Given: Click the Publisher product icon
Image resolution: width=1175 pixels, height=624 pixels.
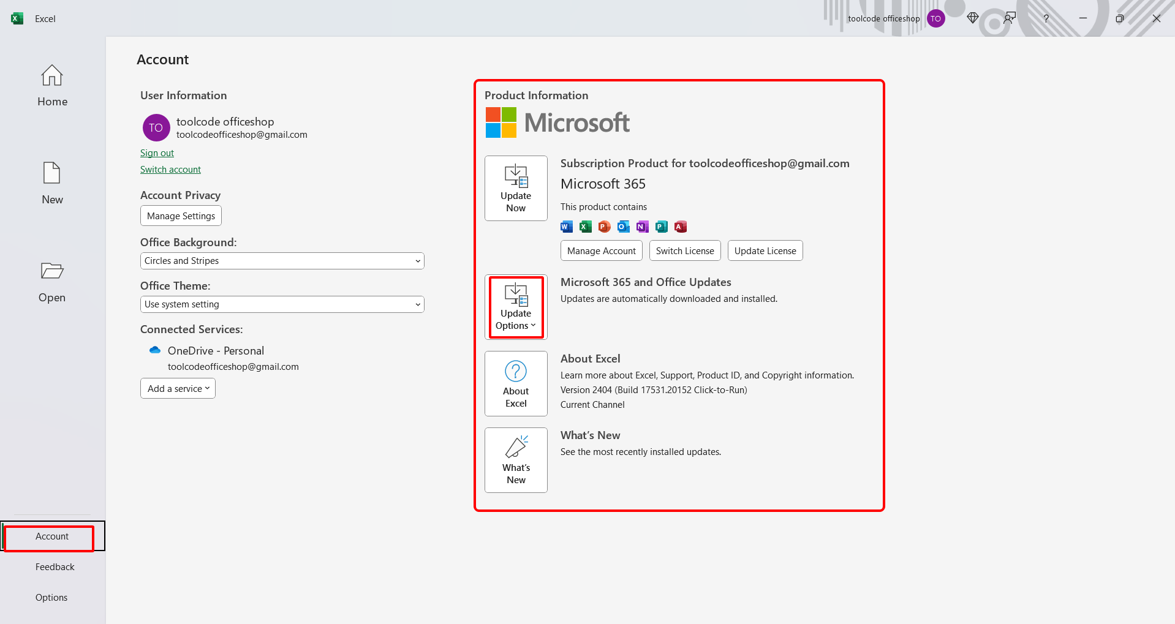Looking at the screenshot, I should click(x=662, y=227).
